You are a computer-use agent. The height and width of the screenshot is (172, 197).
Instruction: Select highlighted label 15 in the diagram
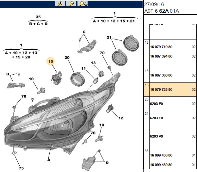coord(51,61)
